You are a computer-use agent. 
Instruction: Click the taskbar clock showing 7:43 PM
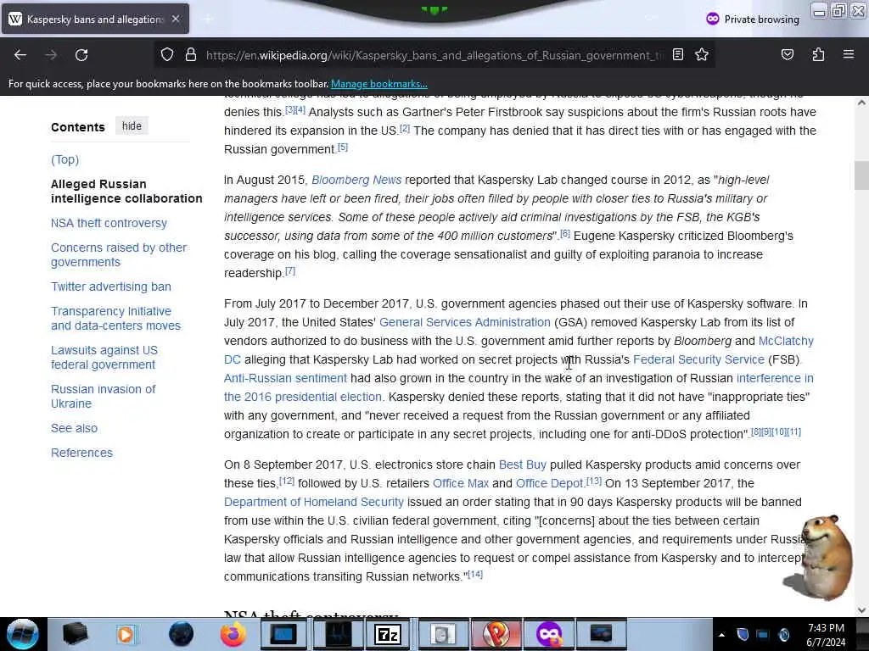[826, 635]
